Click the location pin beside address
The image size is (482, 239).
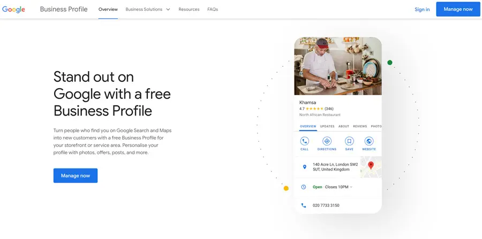click(x=305, y=167)
